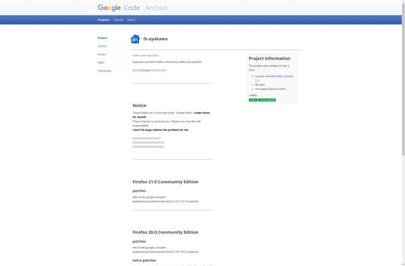The width and height of the screenshot is (405, 266).
Task: Follow the Mozilla Public License 1.1 link
Action: 274,78
